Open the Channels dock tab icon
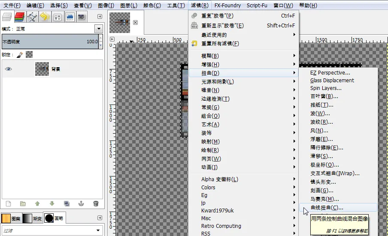The height and width of the screenshot is (236, 388). pos(19,17)
